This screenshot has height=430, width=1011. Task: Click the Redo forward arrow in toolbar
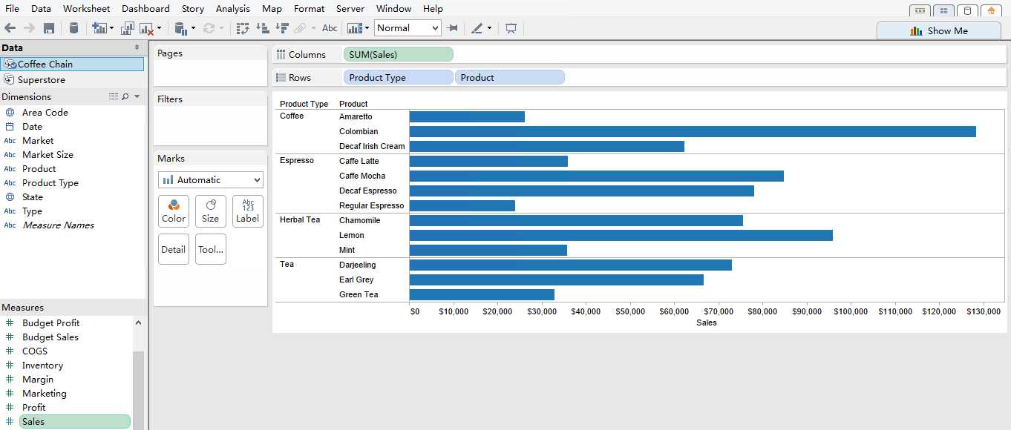tap(29, 28)
